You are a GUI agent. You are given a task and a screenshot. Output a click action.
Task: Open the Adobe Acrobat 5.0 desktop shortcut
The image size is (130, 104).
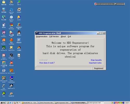[4, 57]
